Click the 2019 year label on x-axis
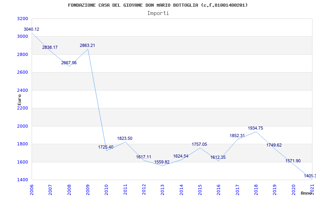The width and height of the screenshot is (316, 197). tap(275, 190)
